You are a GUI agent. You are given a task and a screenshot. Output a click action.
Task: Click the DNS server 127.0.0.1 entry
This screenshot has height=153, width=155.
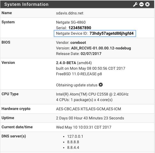[75, 136]
